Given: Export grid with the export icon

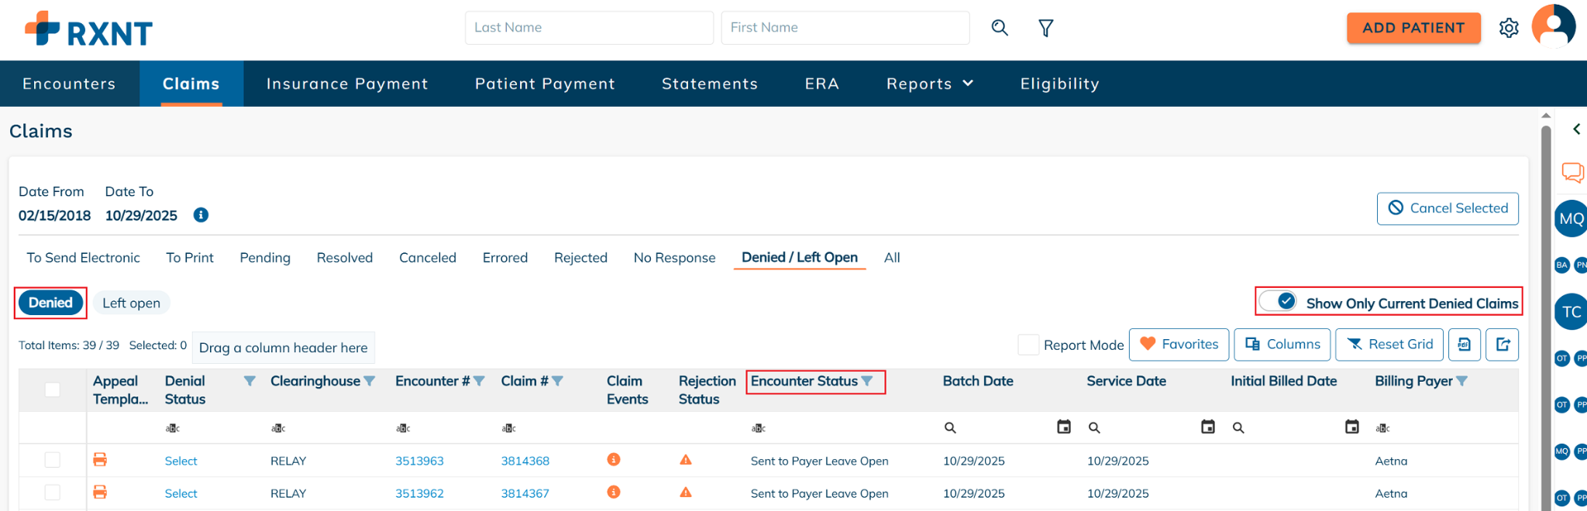Looking at the screenshot, I should pos(1502,345).
